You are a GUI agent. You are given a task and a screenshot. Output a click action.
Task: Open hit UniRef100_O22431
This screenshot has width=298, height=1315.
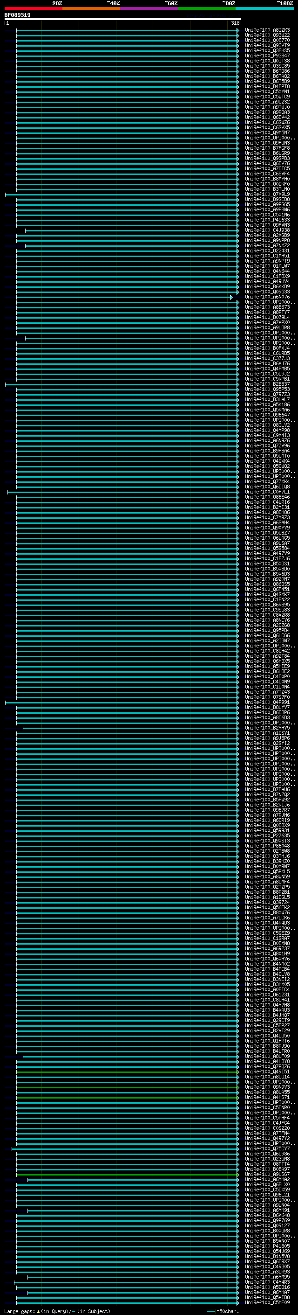[267, 250]
